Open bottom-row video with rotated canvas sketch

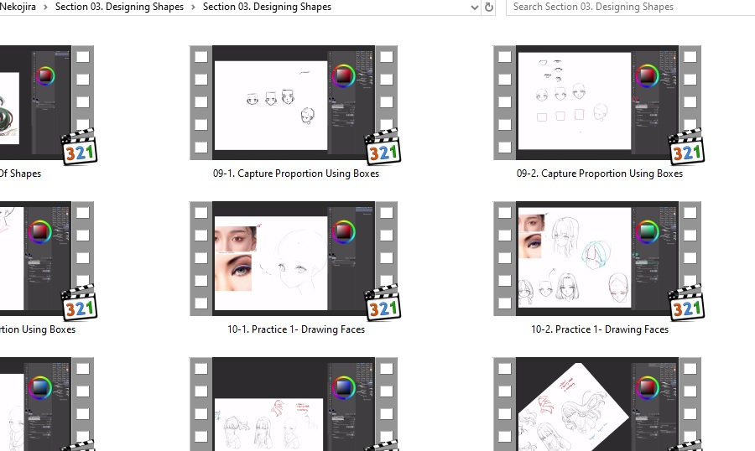click(x=597, y=404)
